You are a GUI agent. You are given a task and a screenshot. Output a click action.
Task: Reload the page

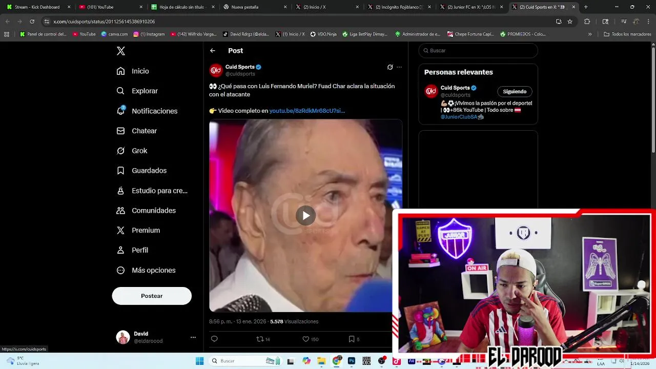click(x=32, y=22)
